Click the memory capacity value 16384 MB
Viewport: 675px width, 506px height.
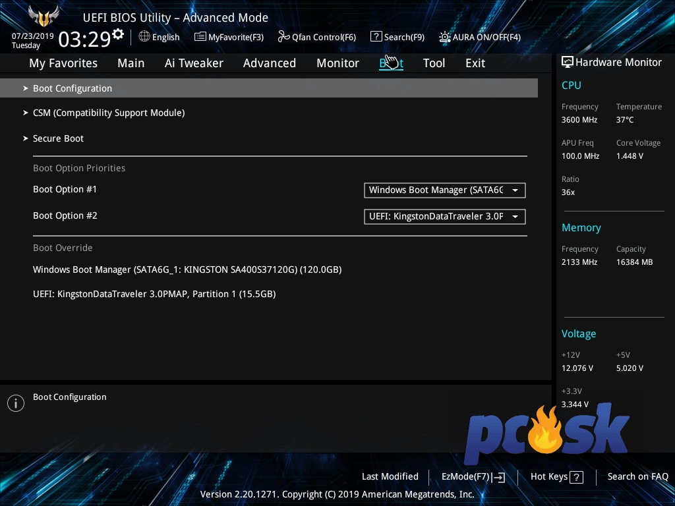[635, 262]
